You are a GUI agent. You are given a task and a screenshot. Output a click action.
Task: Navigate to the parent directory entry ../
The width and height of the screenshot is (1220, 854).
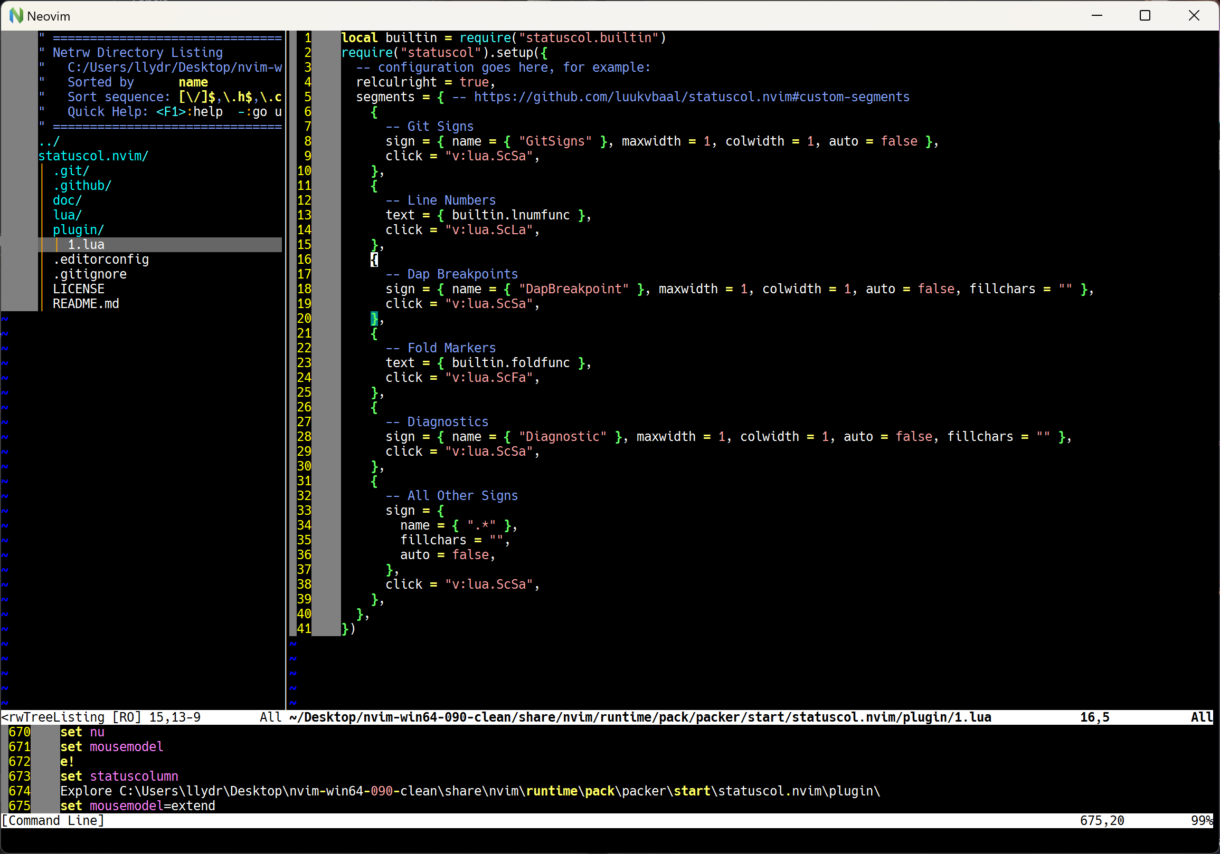click(49, 141)
